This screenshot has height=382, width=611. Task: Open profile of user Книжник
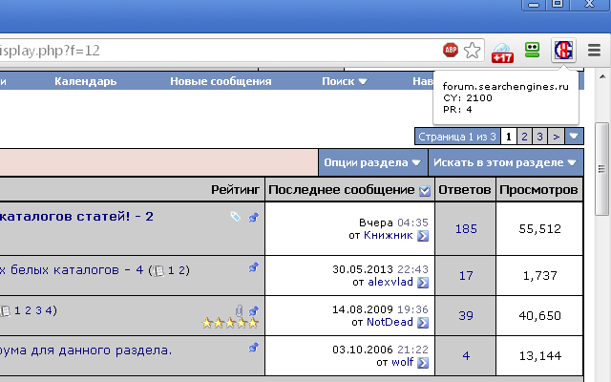pos(389,235)
